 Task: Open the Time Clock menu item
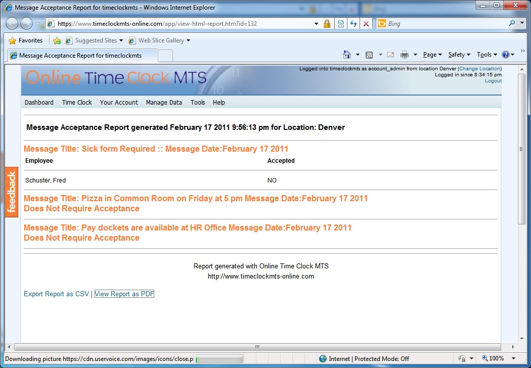[x=77, y=102]
